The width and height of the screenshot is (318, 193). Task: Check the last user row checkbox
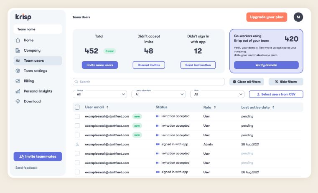coord(77,172)
